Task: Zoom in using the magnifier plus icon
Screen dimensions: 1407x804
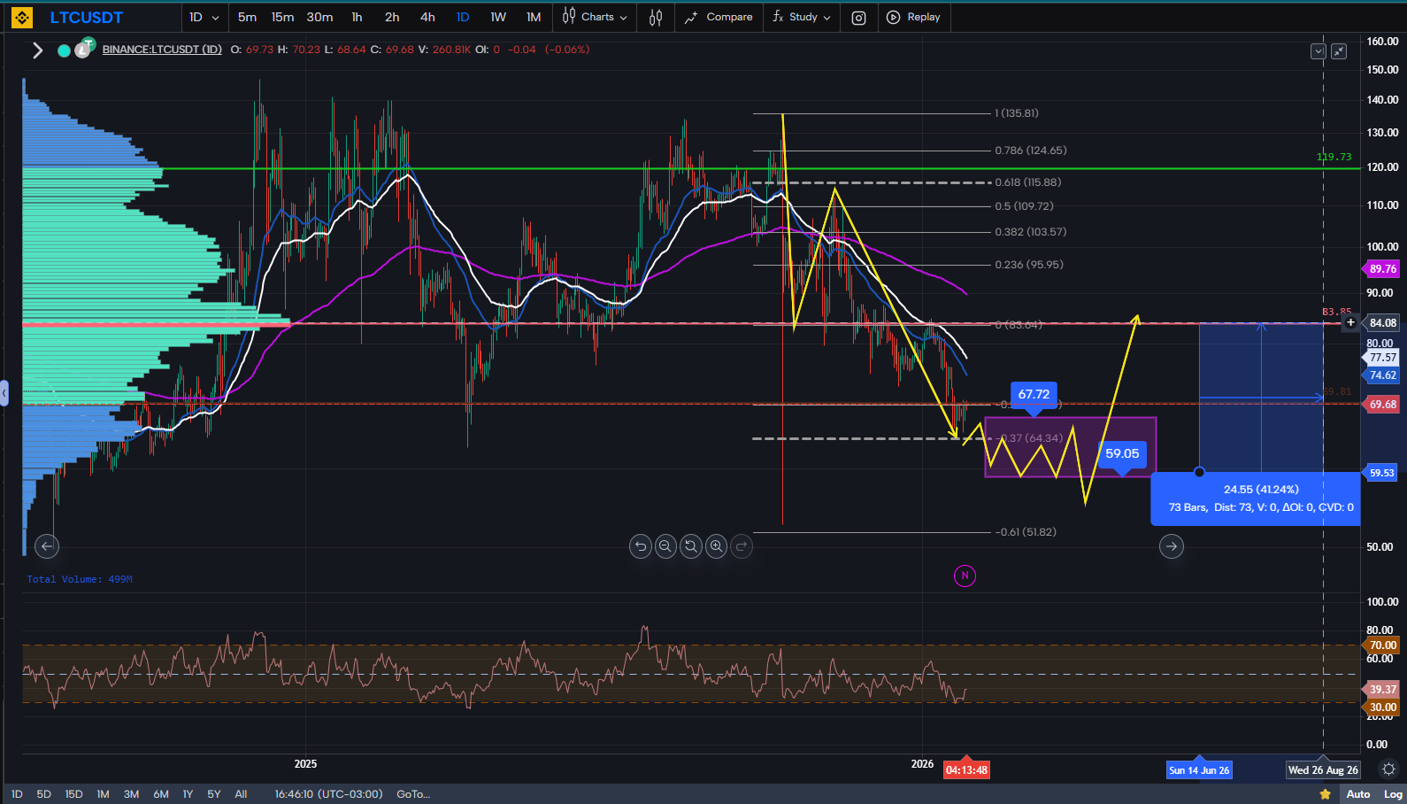Action: tap(717, 546)
